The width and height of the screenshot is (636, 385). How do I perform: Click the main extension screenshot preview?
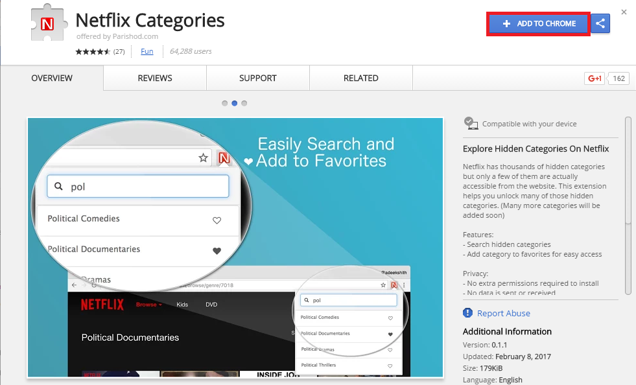235,248
